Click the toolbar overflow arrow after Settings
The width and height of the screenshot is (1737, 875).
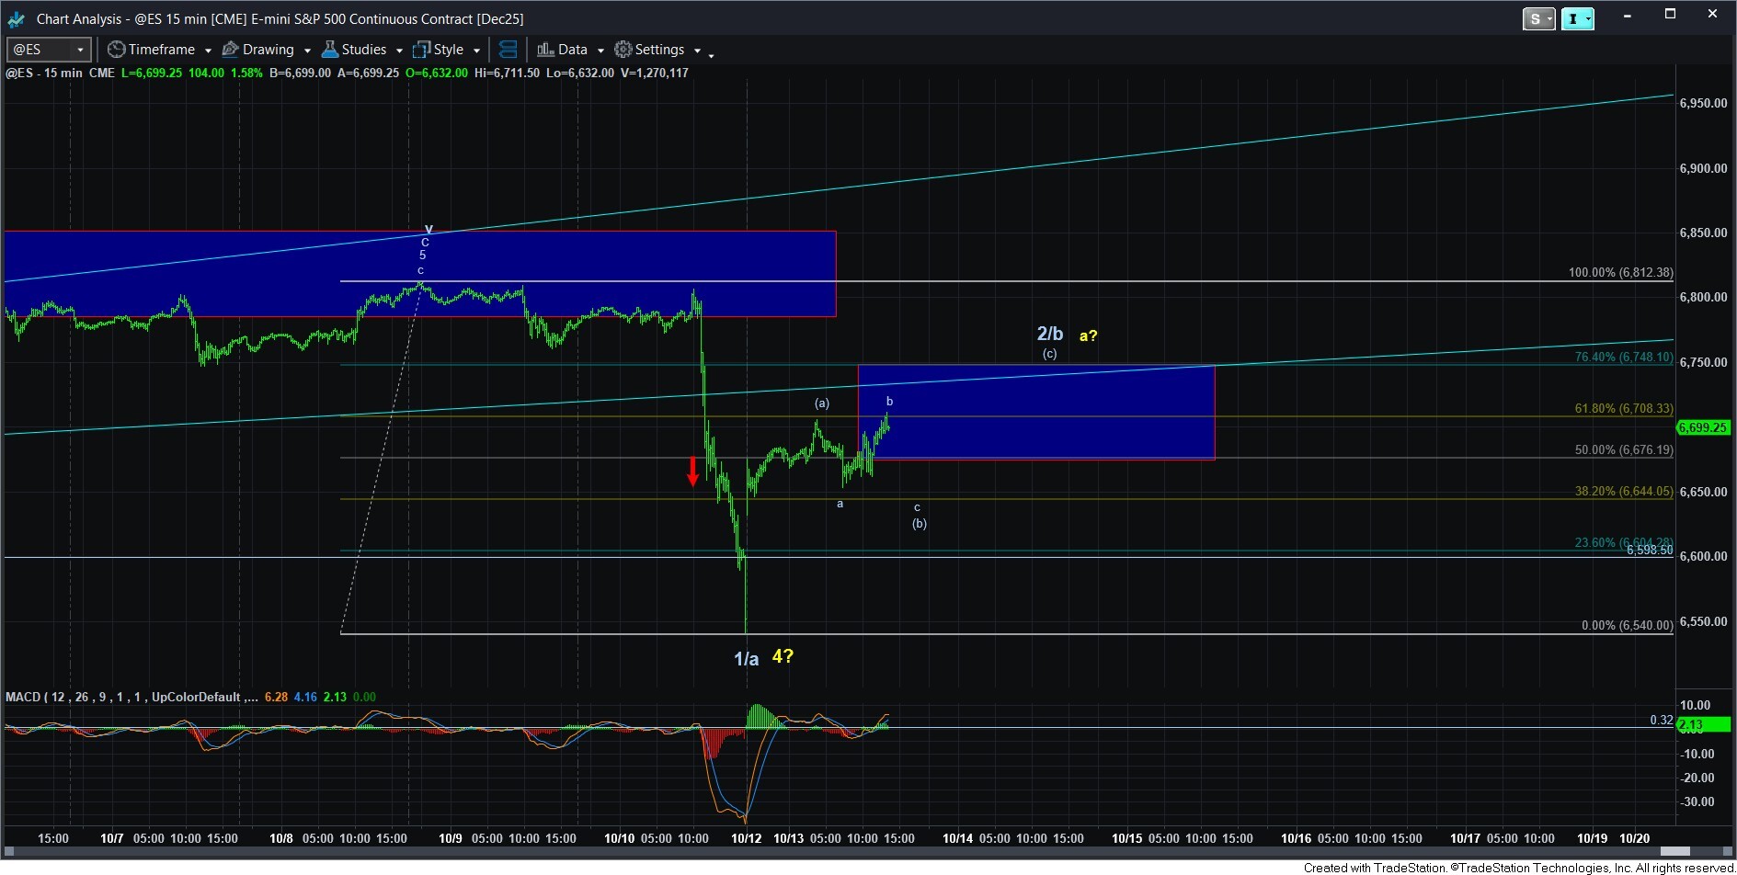click(x=711, y=55)
